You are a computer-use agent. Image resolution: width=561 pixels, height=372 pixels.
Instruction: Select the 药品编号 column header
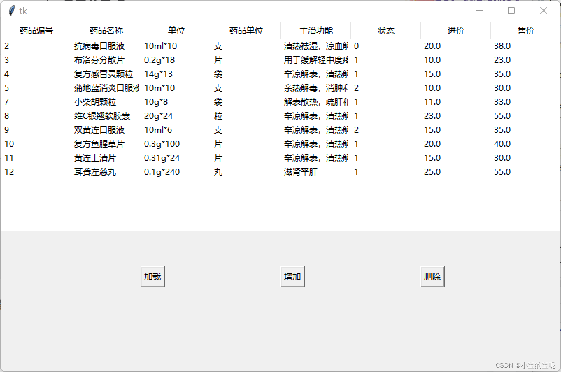click(36, 31)
